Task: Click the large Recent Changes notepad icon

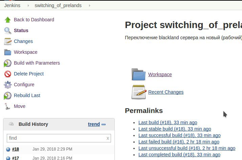Action: [139, 92]
